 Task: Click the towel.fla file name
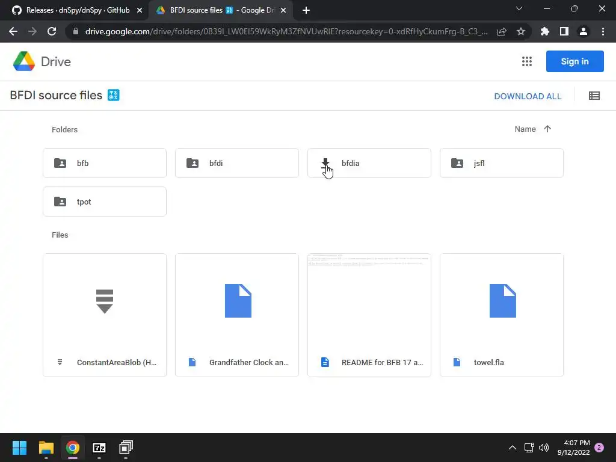(x=488, y=362)
